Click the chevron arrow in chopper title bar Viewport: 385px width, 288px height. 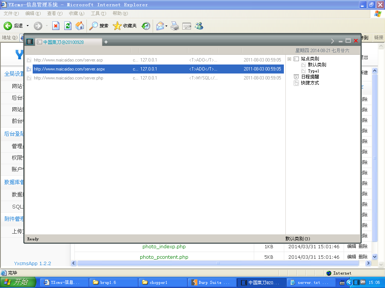(332, 41)
